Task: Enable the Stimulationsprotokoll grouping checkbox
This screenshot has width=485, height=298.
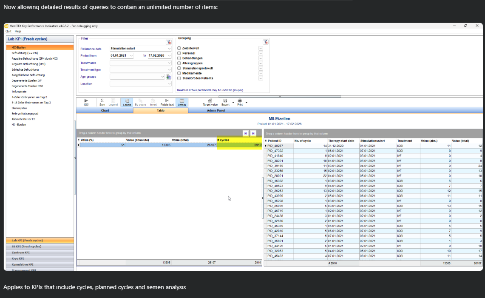Action: click(179, 68)
